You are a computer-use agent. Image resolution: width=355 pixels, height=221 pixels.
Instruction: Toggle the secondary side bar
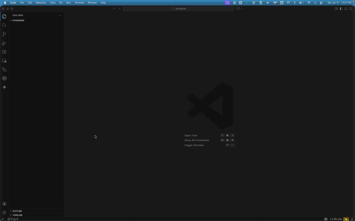tap(351, 9)
